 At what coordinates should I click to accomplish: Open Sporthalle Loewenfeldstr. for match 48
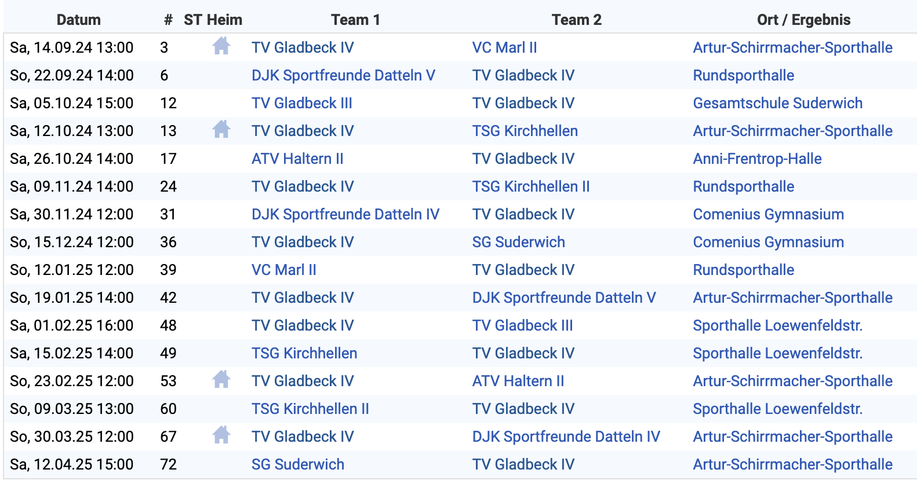point(778,325)
